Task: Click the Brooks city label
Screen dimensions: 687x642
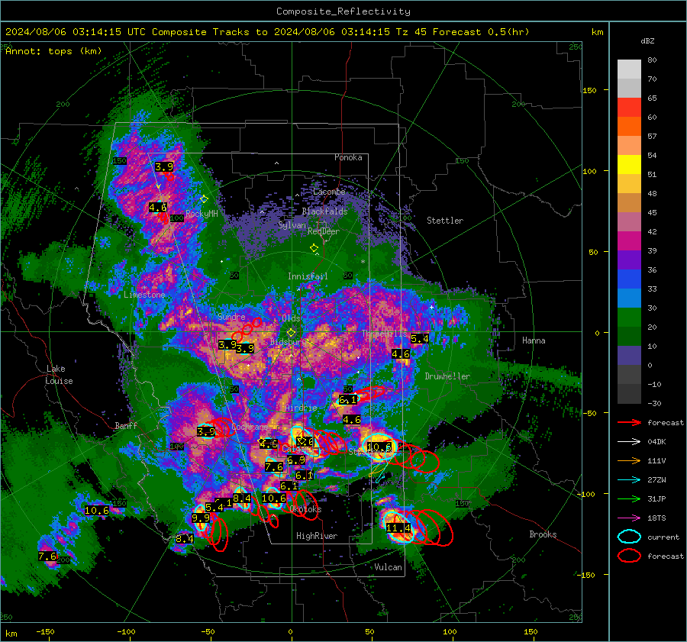Action: click(x=543, y=534)
